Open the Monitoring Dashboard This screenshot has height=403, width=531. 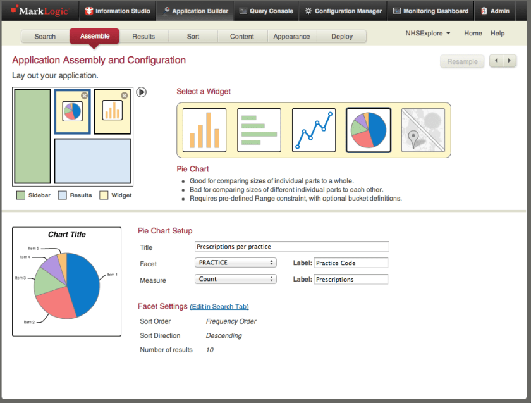pyautogui.click(x=430, y=10)
